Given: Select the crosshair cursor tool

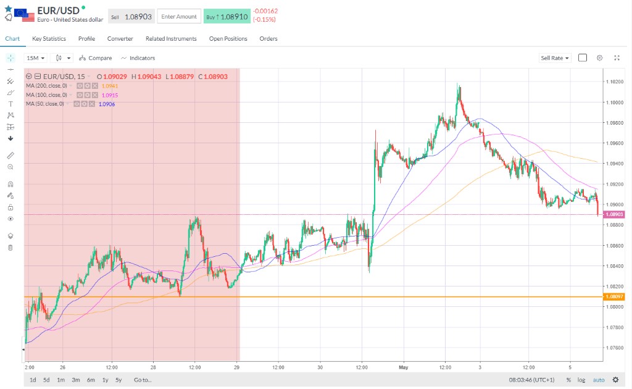Looking at the screenshot, I should coord(10,57).
